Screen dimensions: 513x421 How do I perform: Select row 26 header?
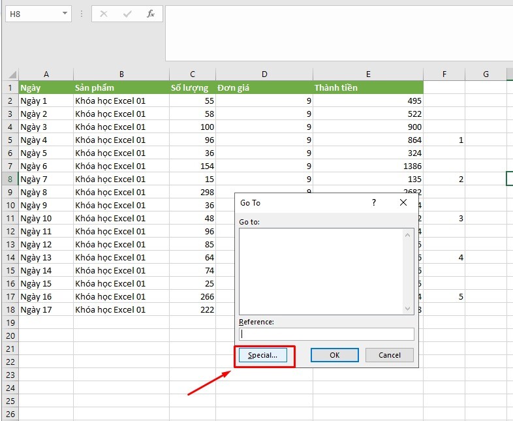[x=10, y=414]
